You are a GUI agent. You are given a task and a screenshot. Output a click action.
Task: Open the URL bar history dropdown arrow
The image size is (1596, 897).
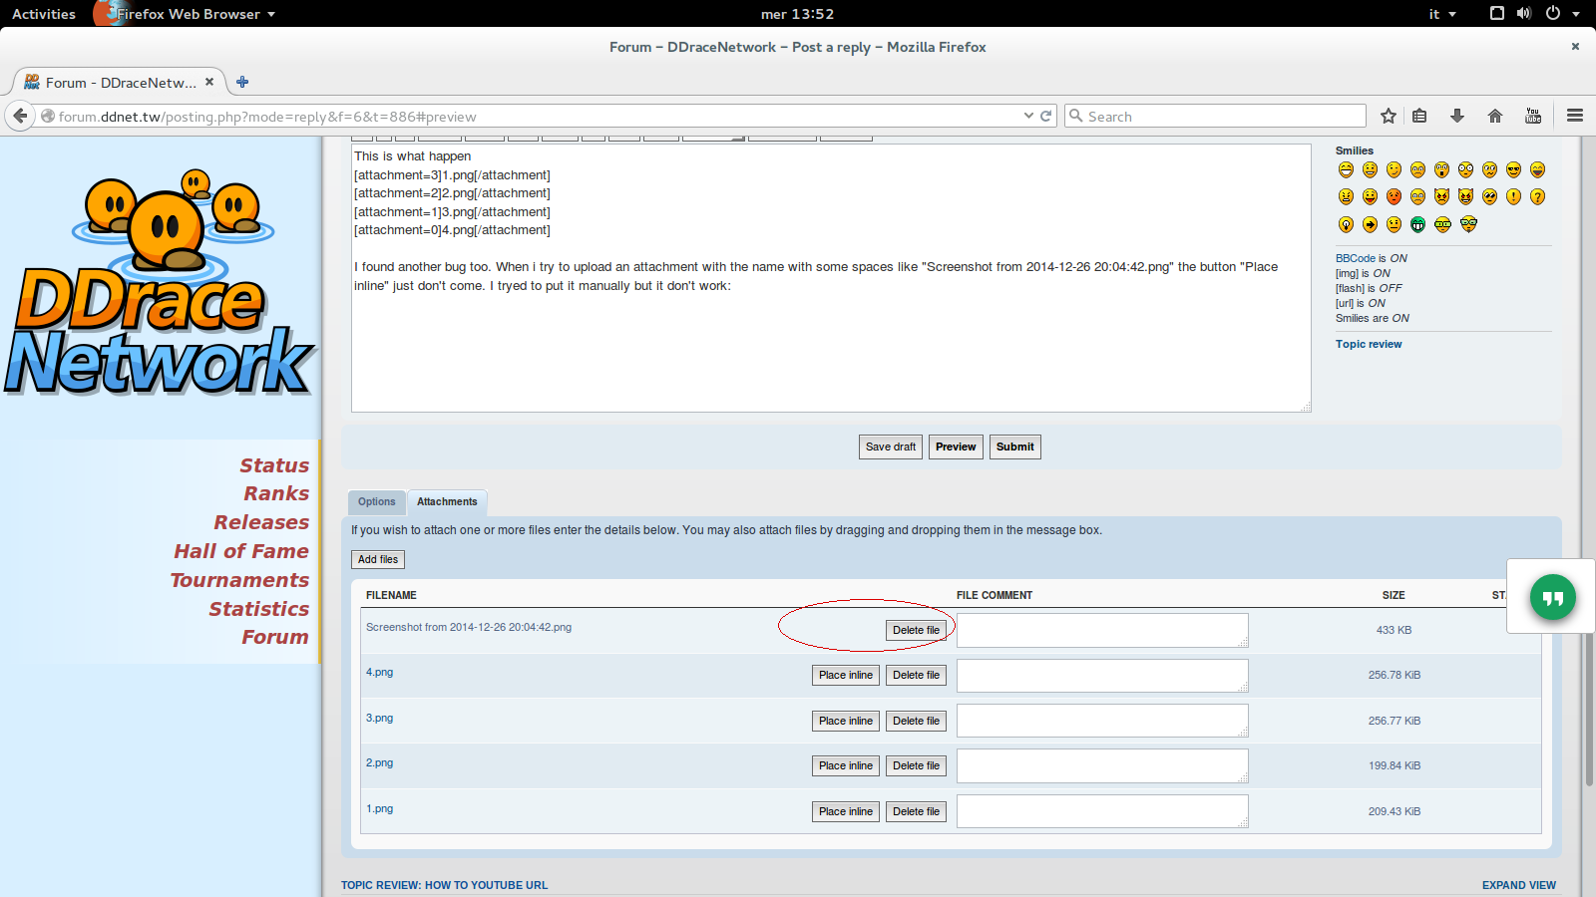pyautogui.click(x=1028, y=116)
